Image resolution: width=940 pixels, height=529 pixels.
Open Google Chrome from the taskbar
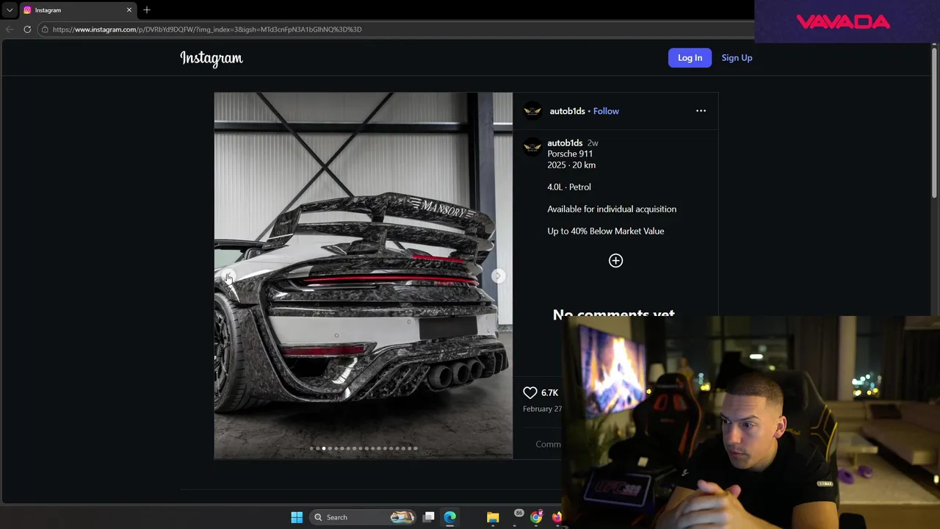tap(536, 517)
